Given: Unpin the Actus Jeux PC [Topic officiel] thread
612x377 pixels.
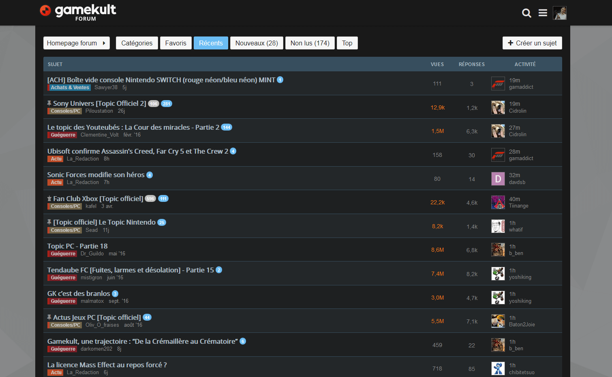Looking at the screenshot, I should [49, 317].
